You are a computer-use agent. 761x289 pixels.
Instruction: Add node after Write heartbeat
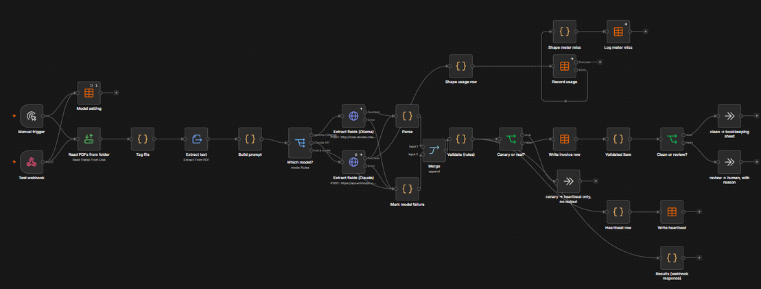tap(699, 212)
